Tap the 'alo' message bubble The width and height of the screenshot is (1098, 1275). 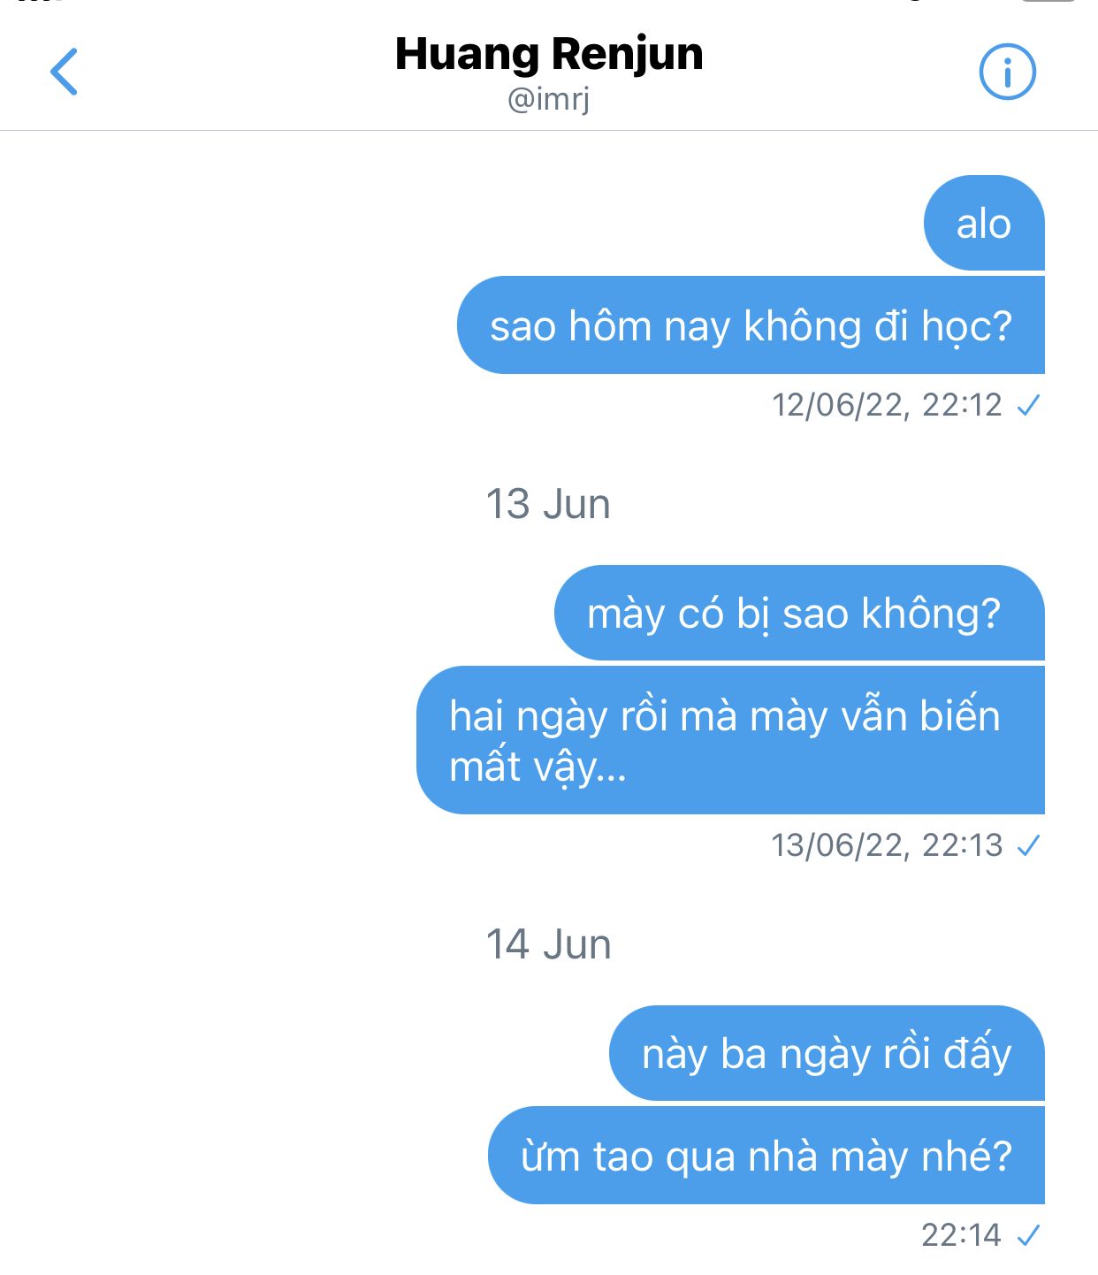983,224
